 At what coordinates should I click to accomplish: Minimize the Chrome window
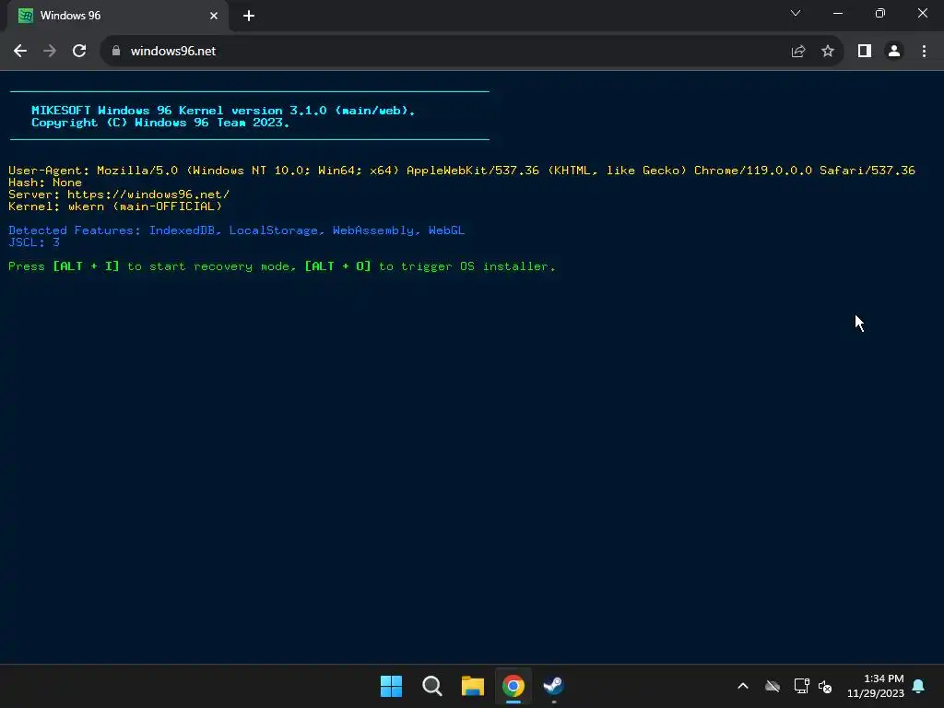pos(838,13)
